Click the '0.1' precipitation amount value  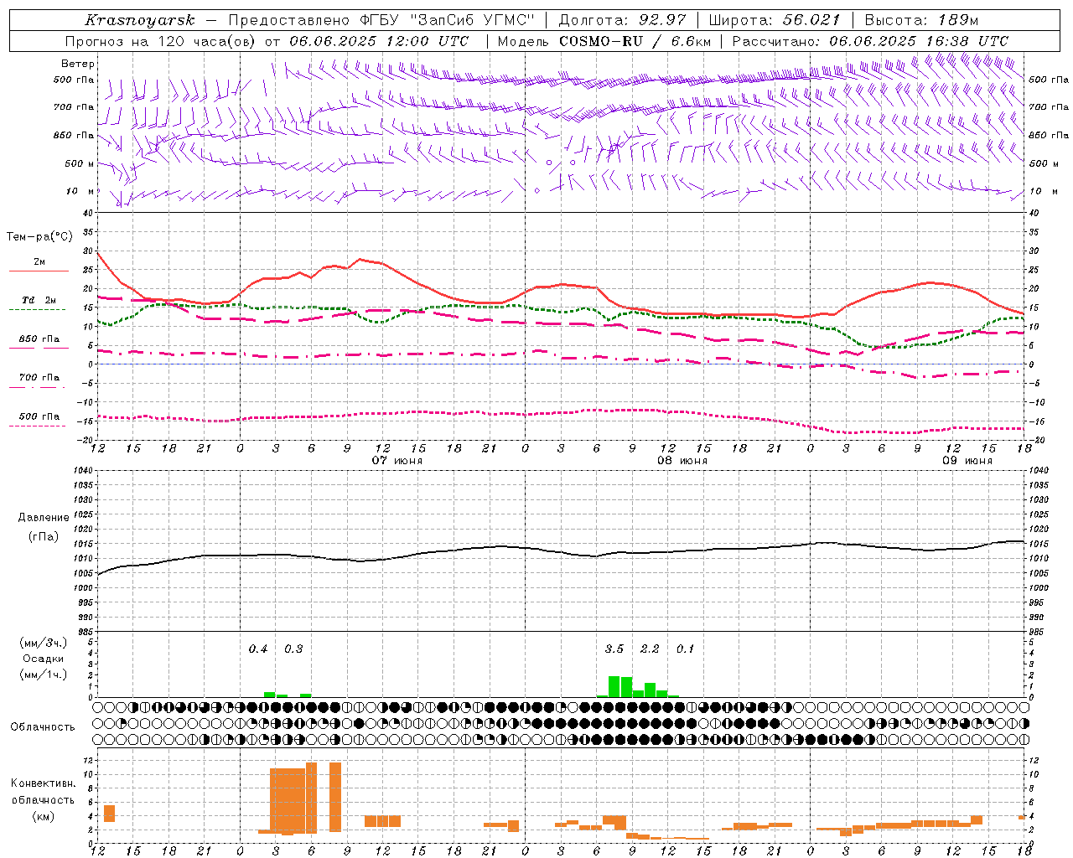point(685,649)
